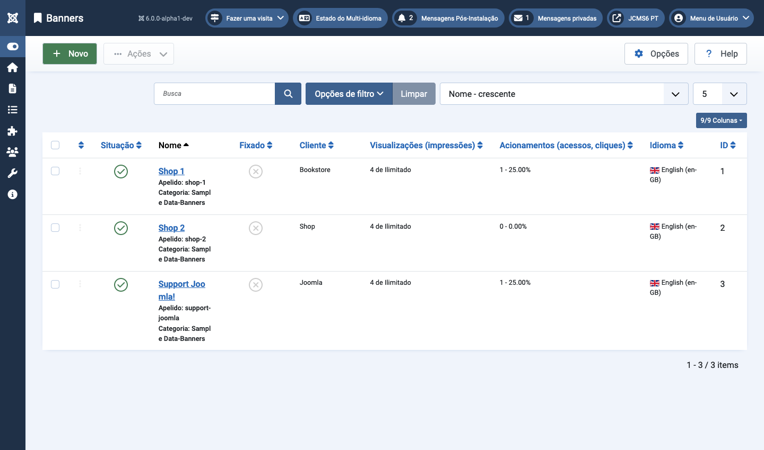This screenshot has width=764, height=450.
Task: Open the home dashboard sidebar icon
Action: click(13, 68)
